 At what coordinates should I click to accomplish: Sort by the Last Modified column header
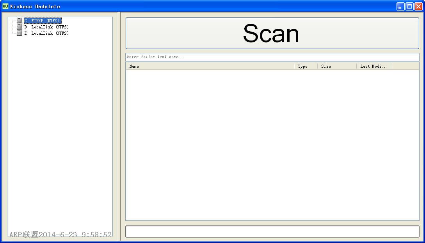click(x=373, y=66)
